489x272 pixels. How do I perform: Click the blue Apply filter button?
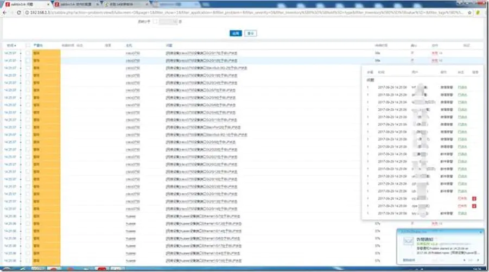point(236,33)
